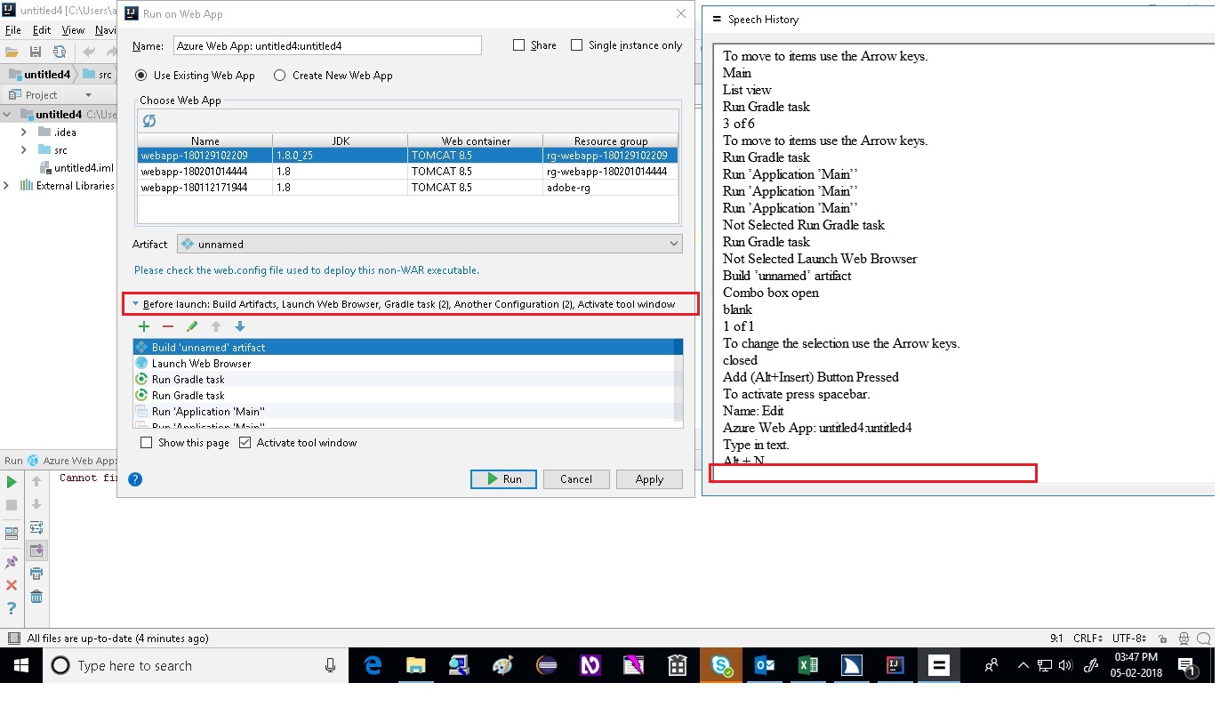Image resolution: width=1220 pixels, height=715 pixels.
Task: Expand the src folder in Project tree
Action: coord(22,149)
